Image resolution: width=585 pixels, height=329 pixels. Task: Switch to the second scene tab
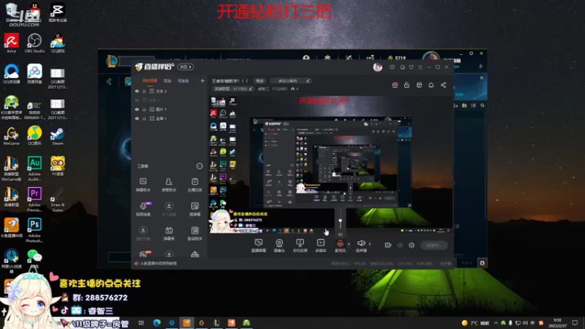tap(167, 80)
